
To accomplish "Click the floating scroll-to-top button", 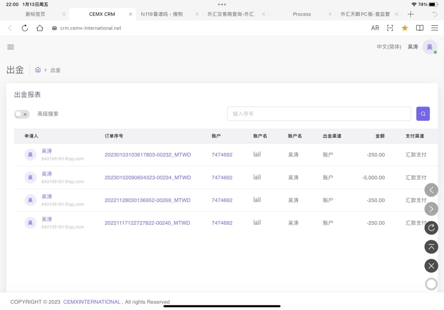I will click(x=431, y=246).
